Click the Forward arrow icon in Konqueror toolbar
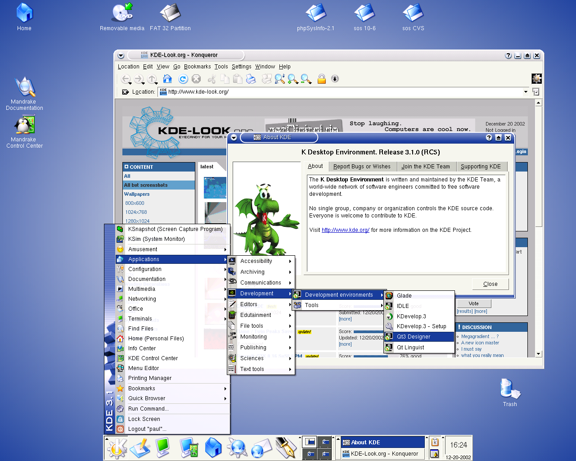This screenshot has height=461, width=576. tap(139, 79)
